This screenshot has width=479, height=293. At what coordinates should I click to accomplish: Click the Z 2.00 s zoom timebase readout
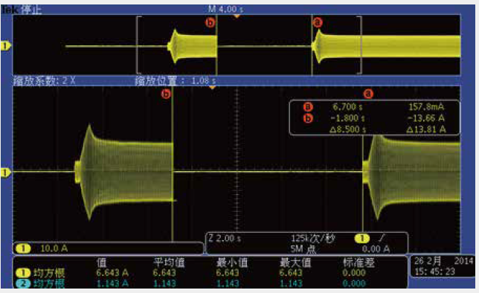coord(225,238)
